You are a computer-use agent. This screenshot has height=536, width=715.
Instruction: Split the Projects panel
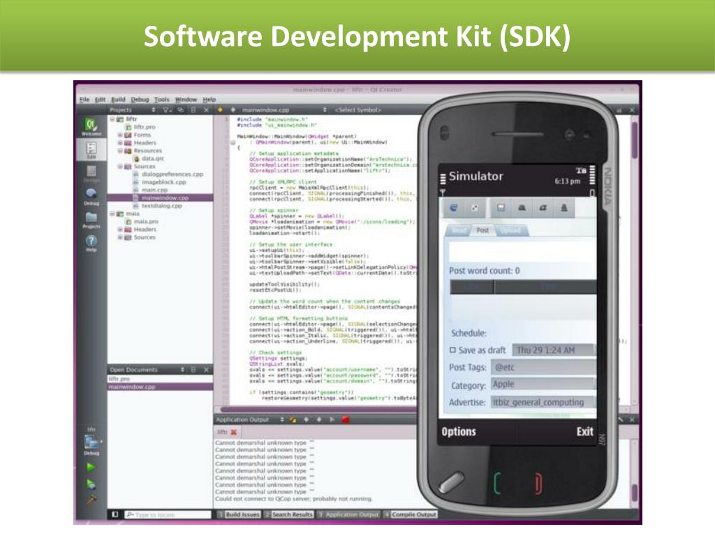pyautogui.click(x=193, y=110)
